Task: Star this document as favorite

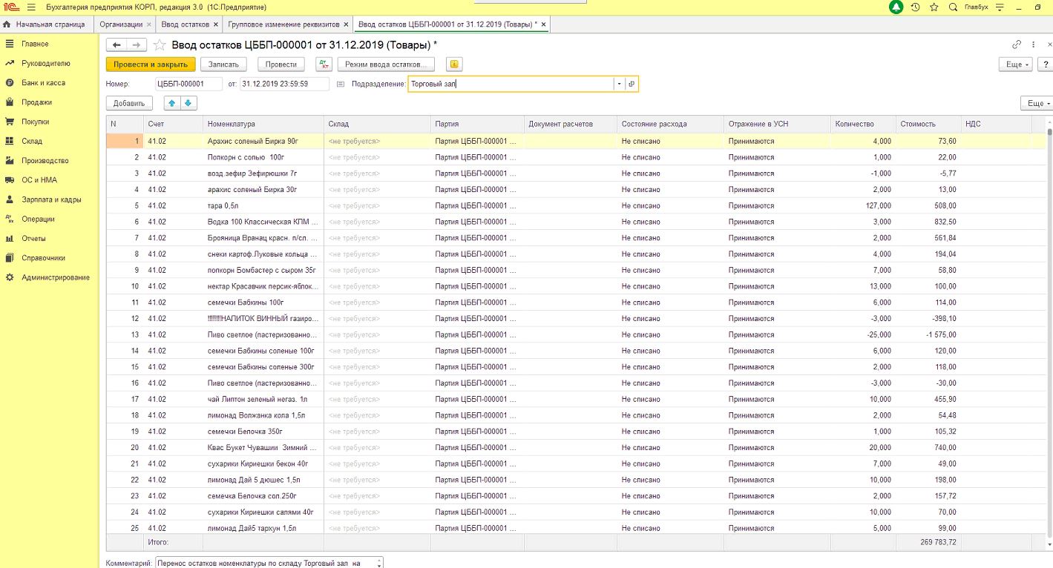Action: point(160,45)
